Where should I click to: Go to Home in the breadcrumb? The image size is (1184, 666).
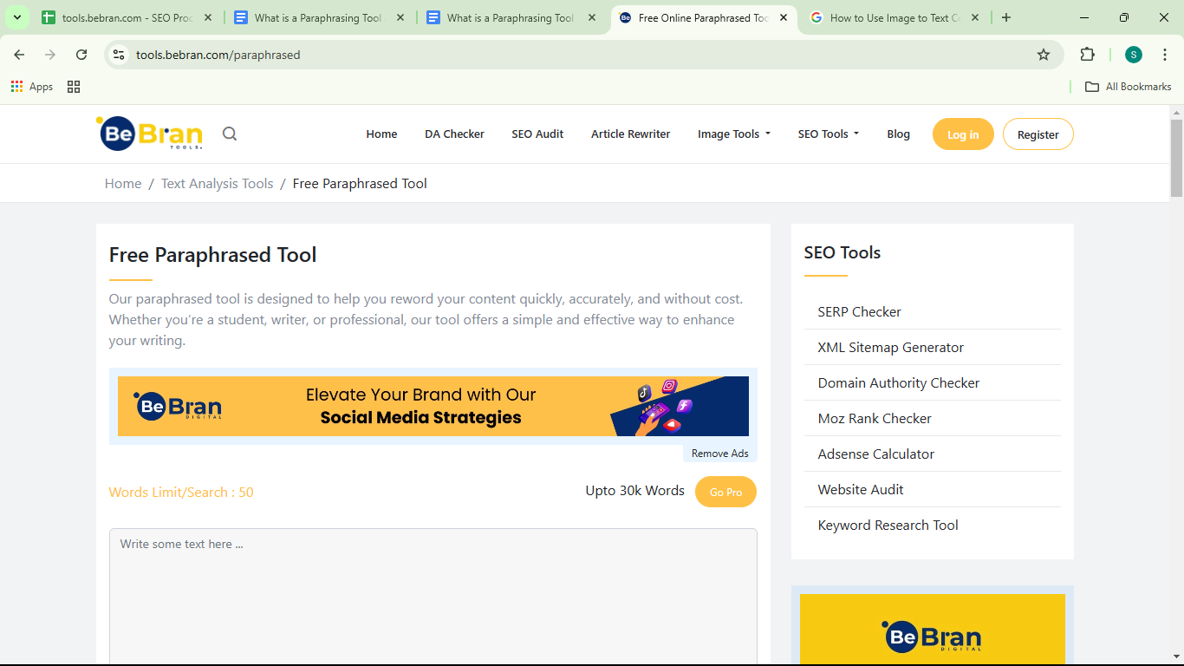(x=123, y=183)
